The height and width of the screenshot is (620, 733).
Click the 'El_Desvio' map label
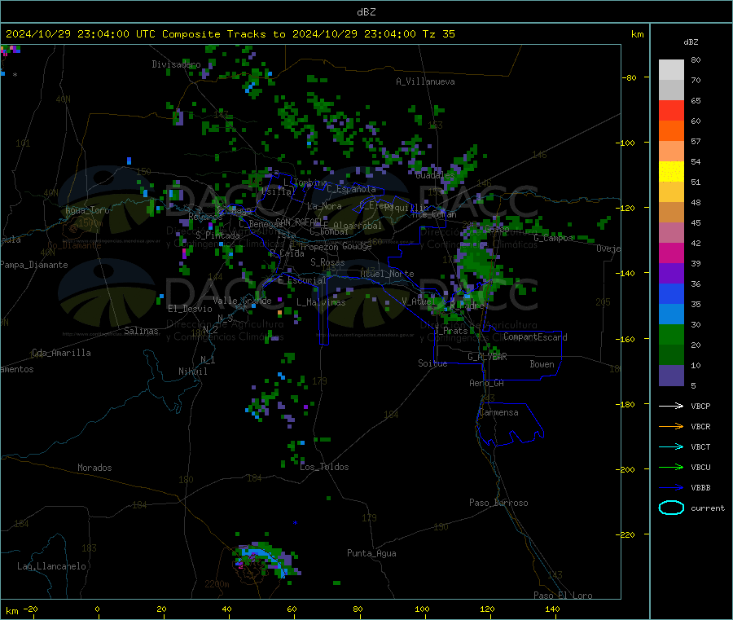191,309
